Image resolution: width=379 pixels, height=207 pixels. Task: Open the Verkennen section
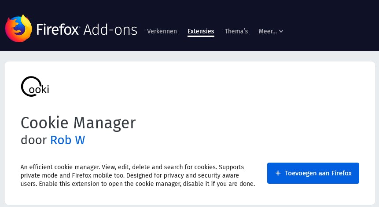(x=162, y=31)
